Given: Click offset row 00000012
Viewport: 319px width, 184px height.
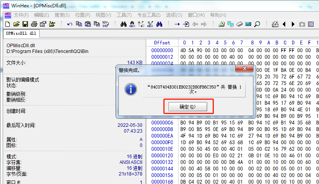Looking at the screenshot, I should coord(162,57).
